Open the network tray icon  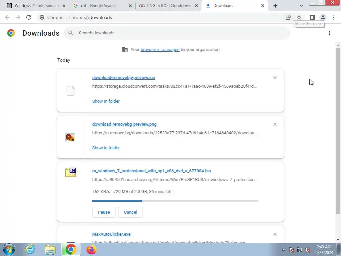(299, 250)
